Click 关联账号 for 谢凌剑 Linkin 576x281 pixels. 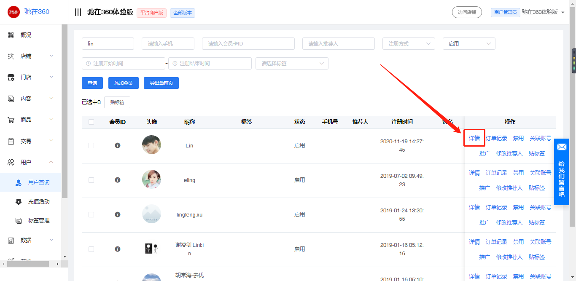[x=540, y=242]
